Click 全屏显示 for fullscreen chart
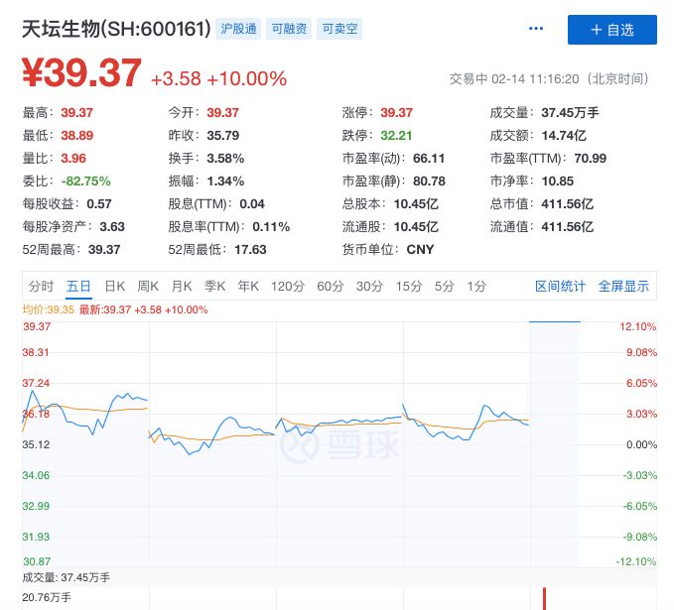674x610 pixels. point(623,286)
